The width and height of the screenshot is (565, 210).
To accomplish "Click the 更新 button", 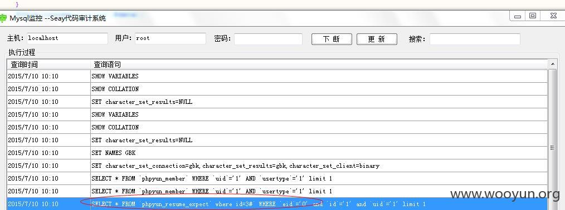I will click(x=377, y=39).
